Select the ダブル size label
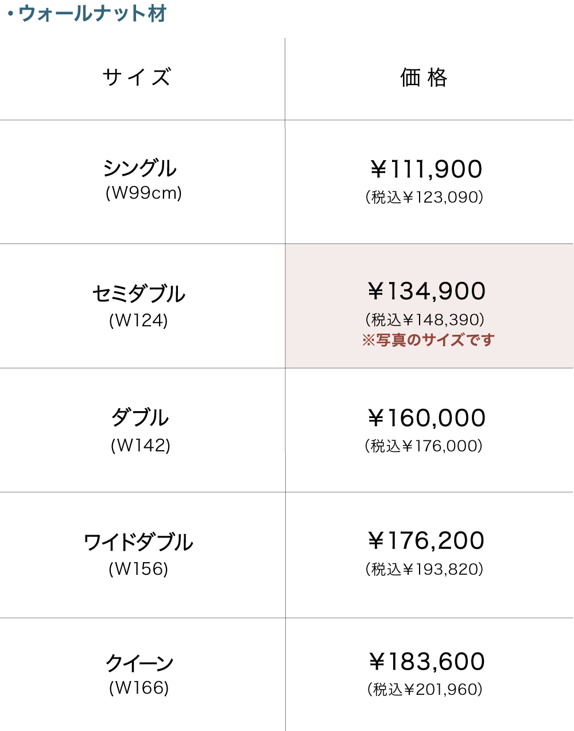 [140, 417]
